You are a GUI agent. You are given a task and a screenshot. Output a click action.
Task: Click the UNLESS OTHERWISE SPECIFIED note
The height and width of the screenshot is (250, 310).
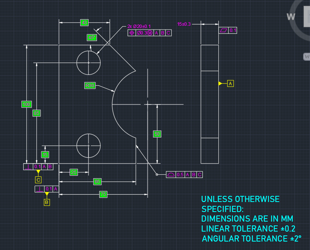[240, 204]
